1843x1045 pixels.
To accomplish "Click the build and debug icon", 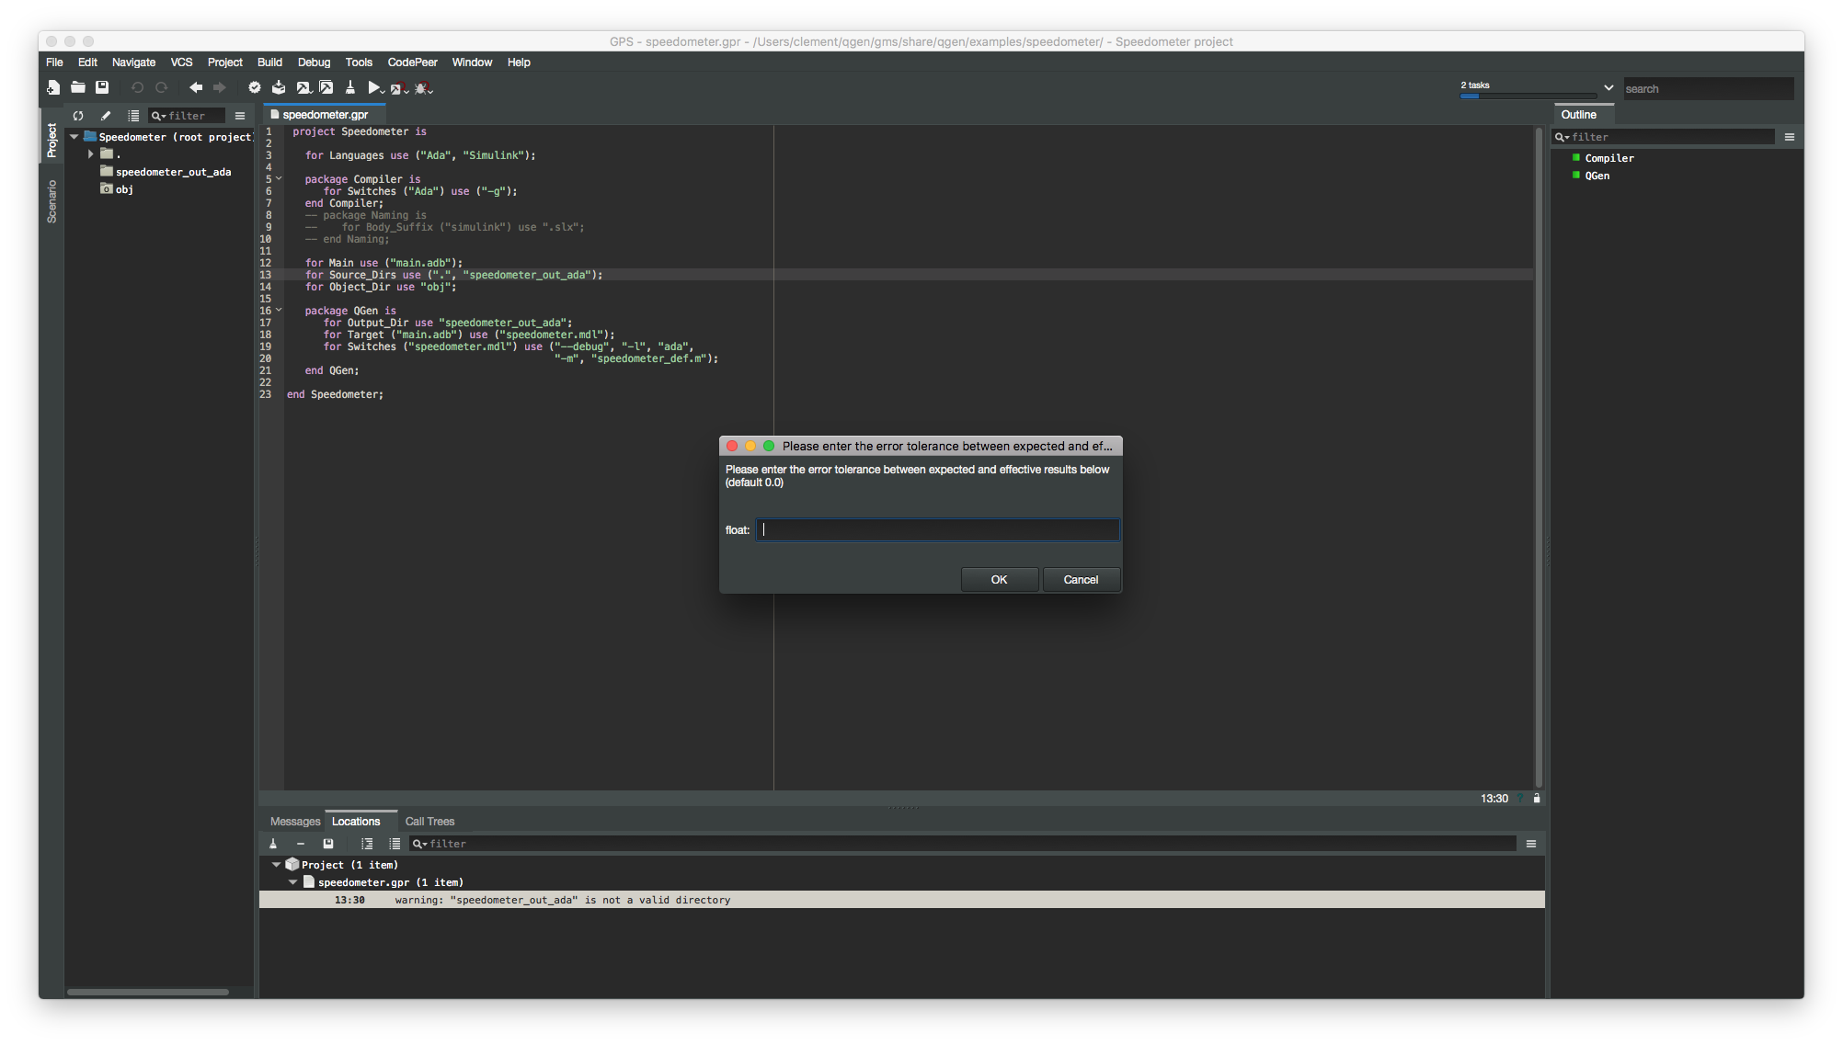I will click(x=399, y=88).
